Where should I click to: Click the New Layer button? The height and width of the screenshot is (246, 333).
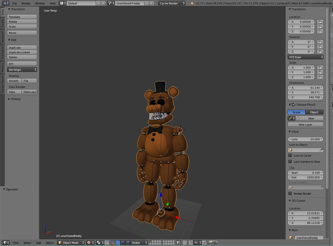tap(305, 124)
